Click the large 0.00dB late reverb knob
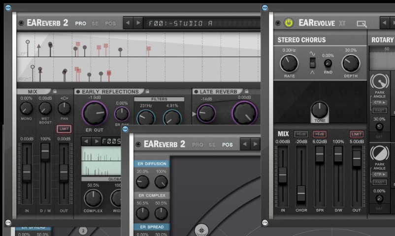Screen dimensions: 395x236 pos(245,113)
